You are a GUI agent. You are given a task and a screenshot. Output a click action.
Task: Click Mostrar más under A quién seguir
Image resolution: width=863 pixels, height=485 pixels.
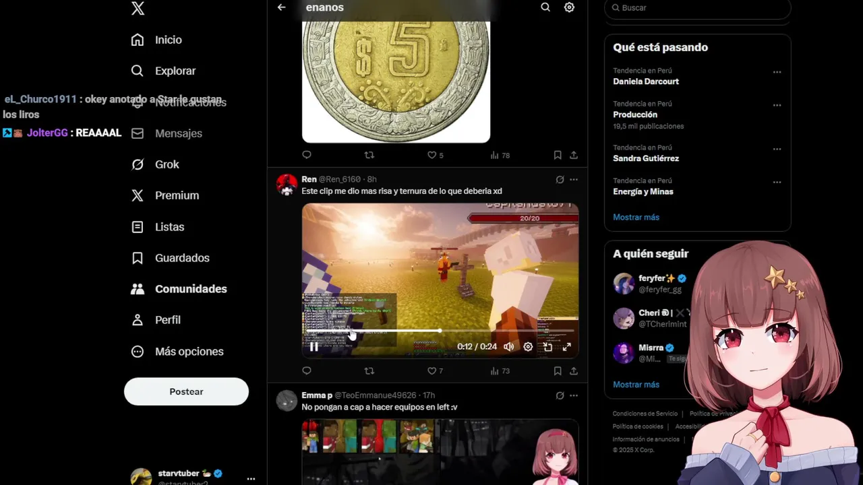pos(636,384)
